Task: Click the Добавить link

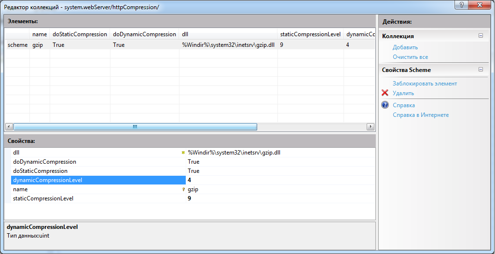Action: 405,47
